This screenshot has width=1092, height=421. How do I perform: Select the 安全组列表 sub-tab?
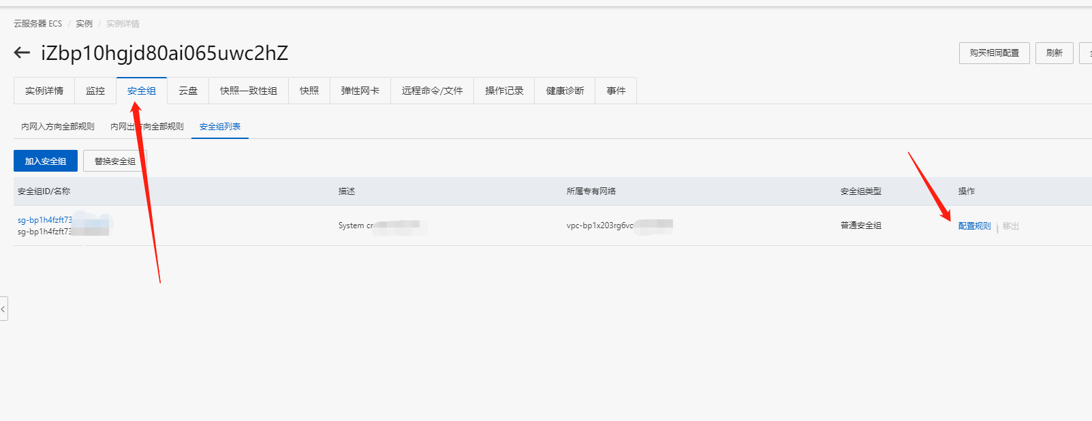[220, 127]
